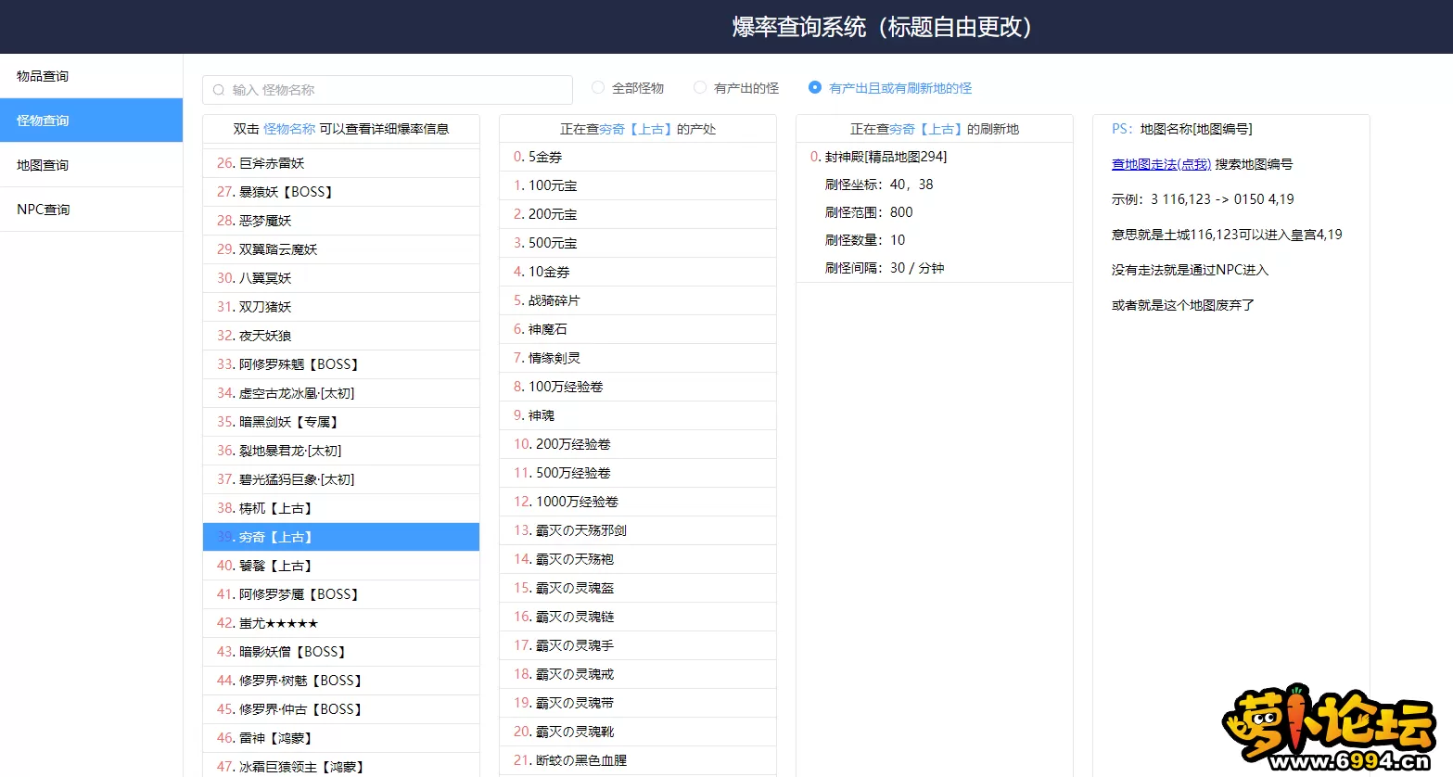Click monster 31. 双刀猪妖
Image resolution: width=1453 pixels, height=777 pixels.
point(341,307)
